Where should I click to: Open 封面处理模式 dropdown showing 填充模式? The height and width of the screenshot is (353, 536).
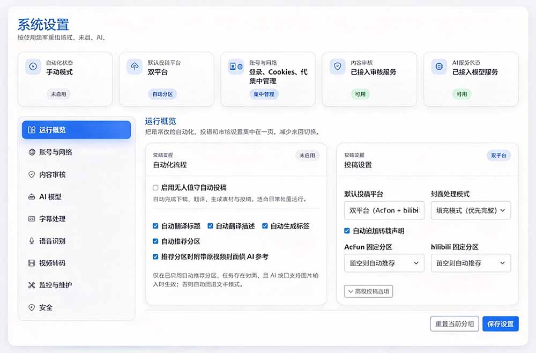[471, 210]
